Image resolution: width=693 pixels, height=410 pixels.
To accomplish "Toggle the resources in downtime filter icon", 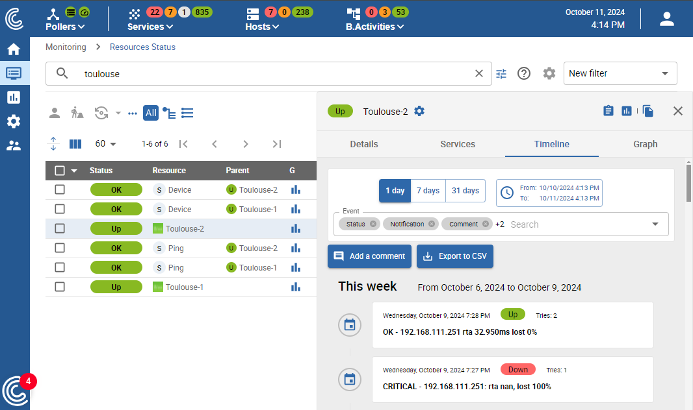I will coord(77,112).
